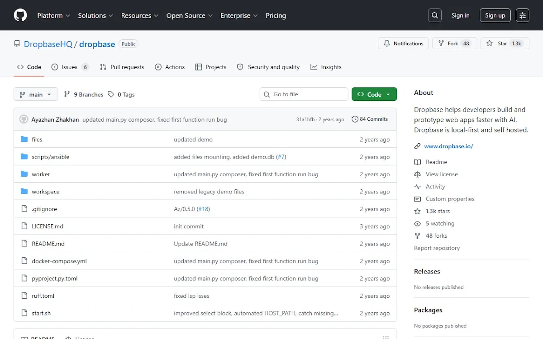Open the Solutions dropdown menu

(x=95, y=15)
